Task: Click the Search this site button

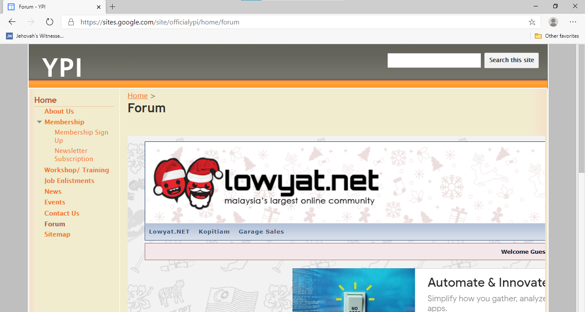Action: (x=511, y=60)
